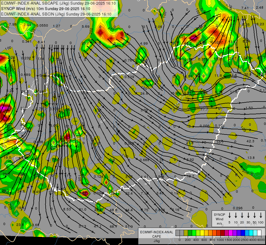The image size is (266, 245).
Task: Click the map value 0.529
Action: click(129, 77)
